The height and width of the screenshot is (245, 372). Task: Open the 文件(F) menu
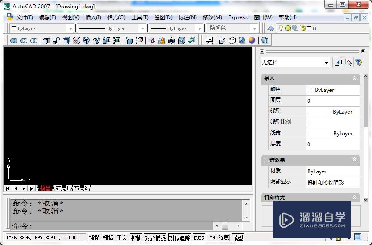coord(24,17)
